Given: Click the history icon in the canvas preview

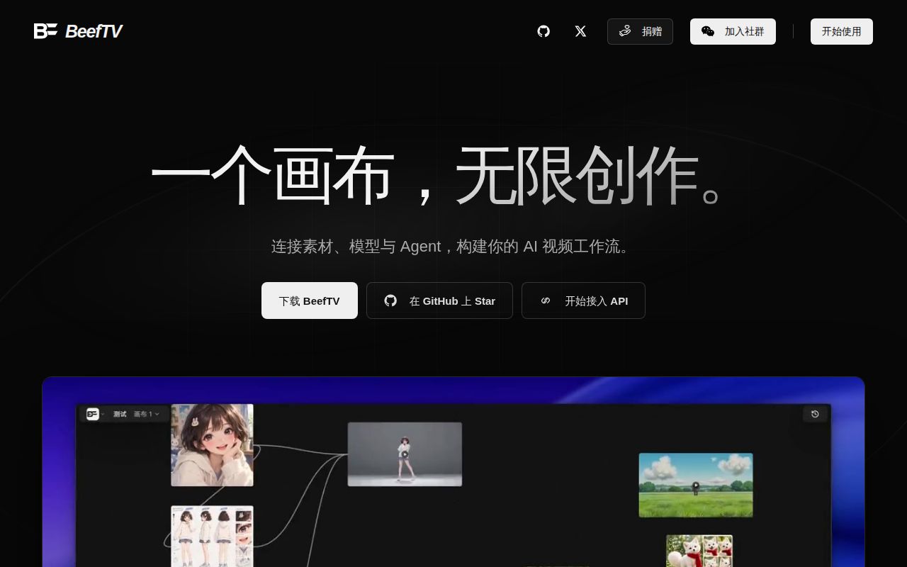Looking at the screenshot, I should (x=815, y=414).
